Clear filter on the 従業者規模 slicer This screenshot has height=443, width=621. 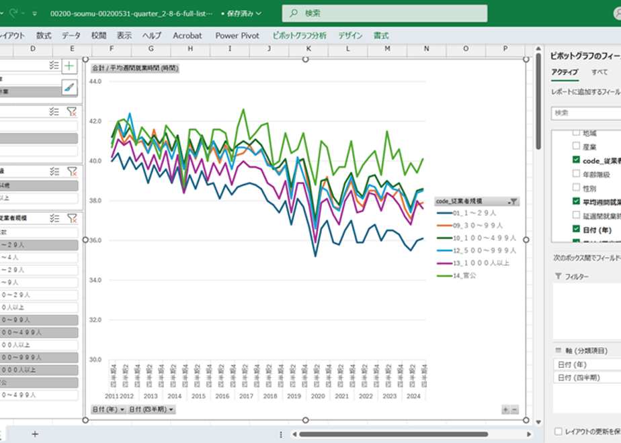(72, 218)
